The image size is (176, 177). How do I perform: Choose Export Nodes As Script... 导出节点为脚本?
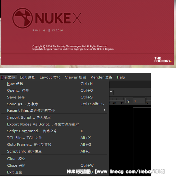point(54,124)
